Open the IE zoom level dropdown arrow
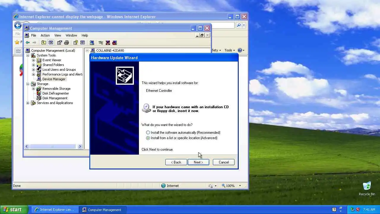Image resolution: width=380 pixels, height=214 pixels. tap(240, 186)
